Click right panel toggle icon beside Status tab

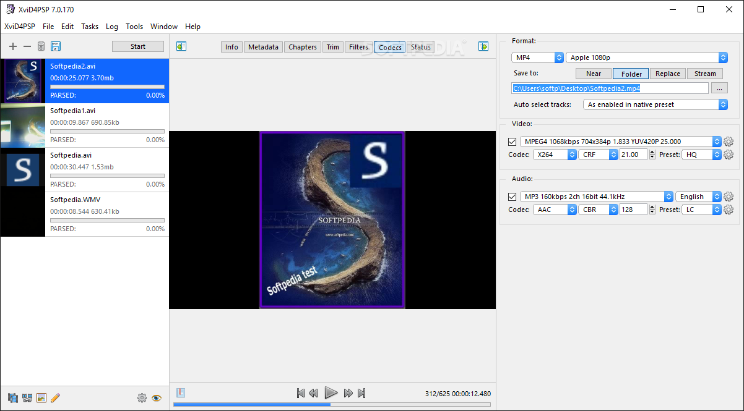483,46
